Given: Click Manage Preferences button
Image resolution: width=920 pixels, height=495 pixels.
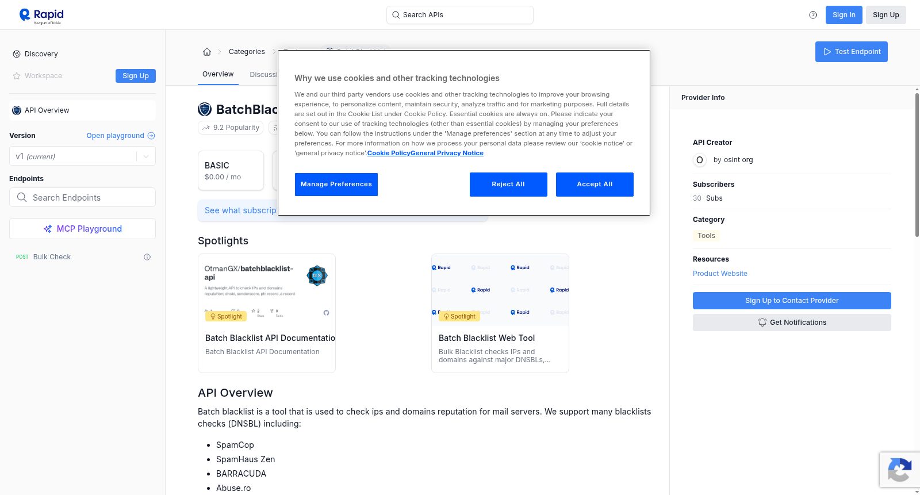Looking at the screenshot, I should click(336, 185).
